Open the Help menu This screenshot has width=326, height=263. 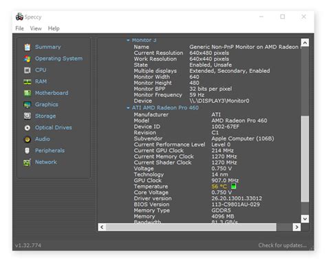54,28
